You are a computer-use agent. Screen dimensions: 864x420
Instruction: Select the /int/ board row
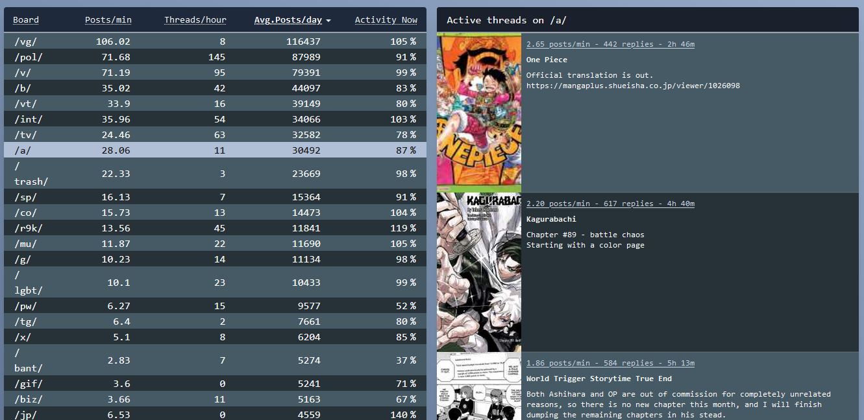click(x=216, y=119)
